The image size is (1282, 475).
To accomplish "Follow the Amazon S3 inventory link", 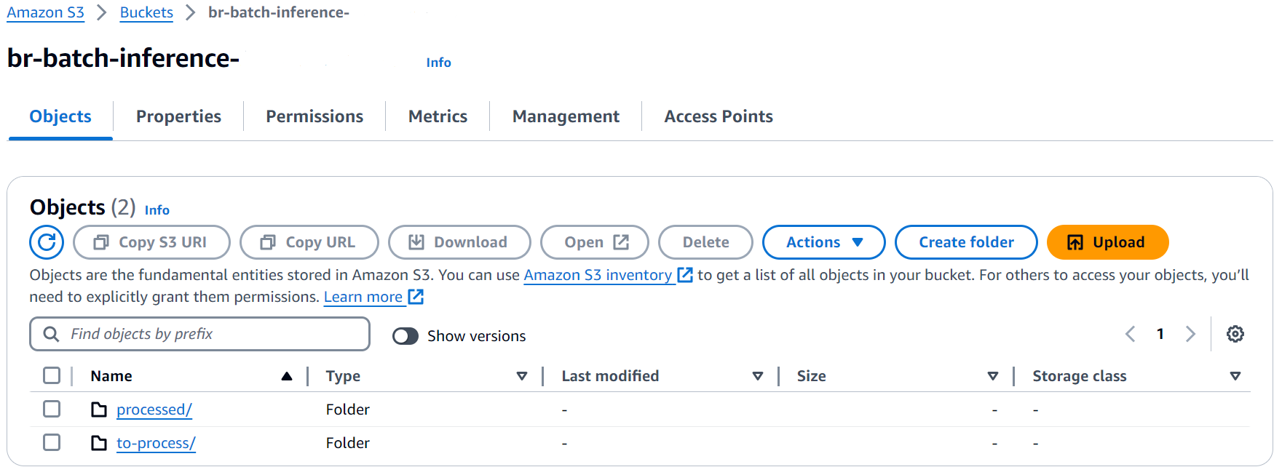I will coord(598,275).
